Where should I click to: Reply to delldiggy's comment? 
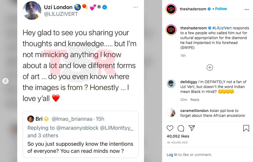pos(195,100)
